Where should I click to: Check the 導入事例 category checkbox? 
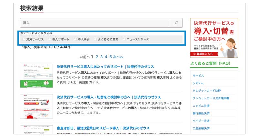75,39
